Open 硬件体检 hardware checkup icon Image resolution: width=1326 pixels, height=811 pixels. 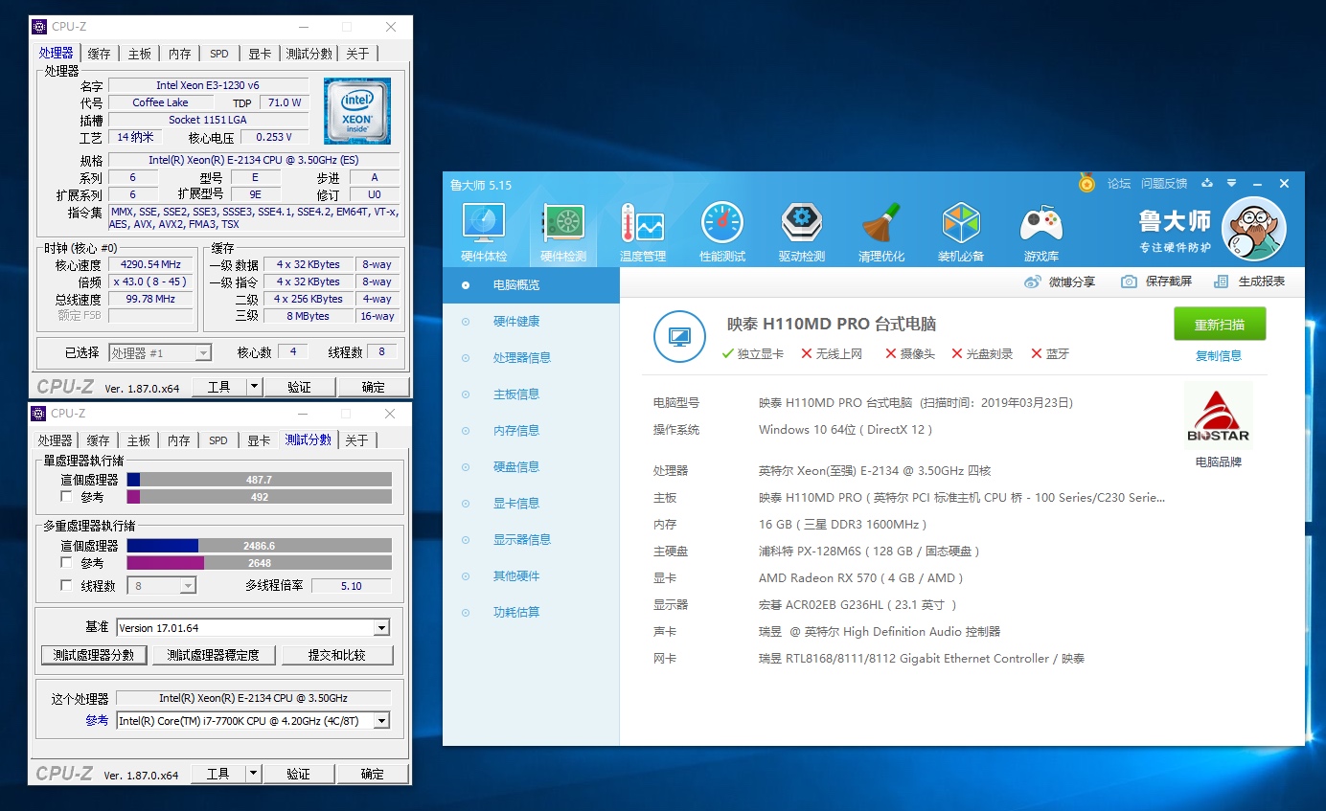[x=484, y=223]
